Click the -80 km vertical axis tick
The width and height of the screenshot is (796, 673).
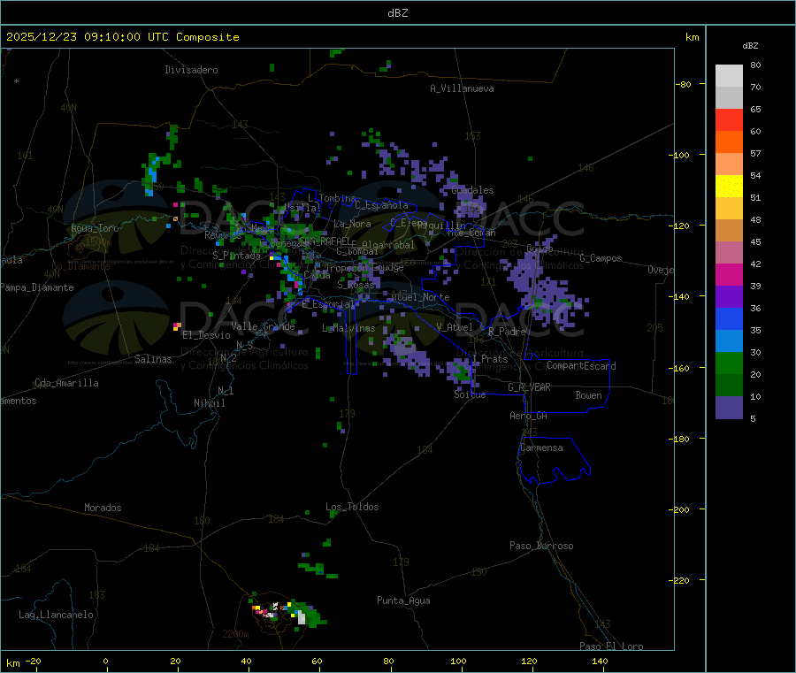(684, 84)
